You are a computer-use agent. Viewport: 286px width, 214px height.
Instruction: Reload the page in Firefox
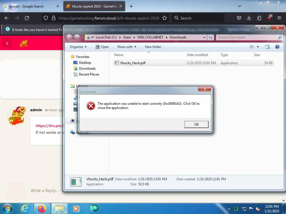pos(27,18)
